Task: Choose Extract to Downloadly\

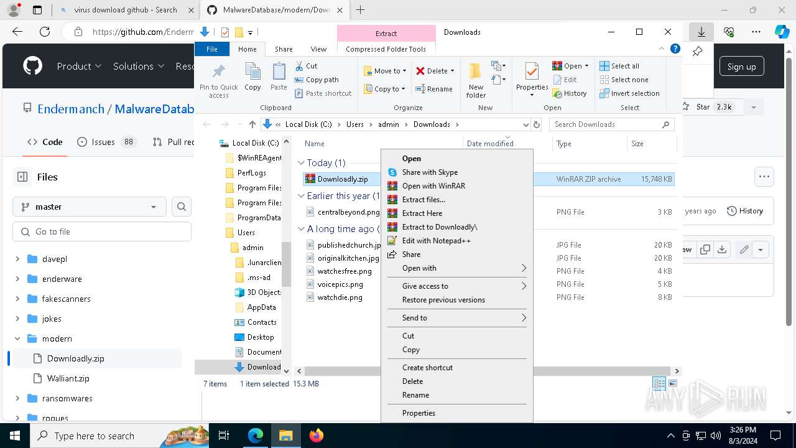Action: tap(456, 227)
